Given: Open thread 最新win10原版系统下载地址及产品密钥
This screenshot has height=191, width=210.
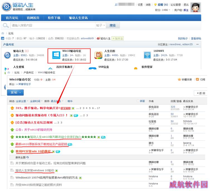Looking at the screenshot, I should (x=41, y=144).
